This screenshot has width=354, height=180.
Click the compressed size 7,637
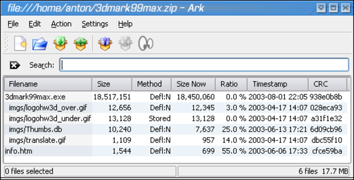(206, 130)
